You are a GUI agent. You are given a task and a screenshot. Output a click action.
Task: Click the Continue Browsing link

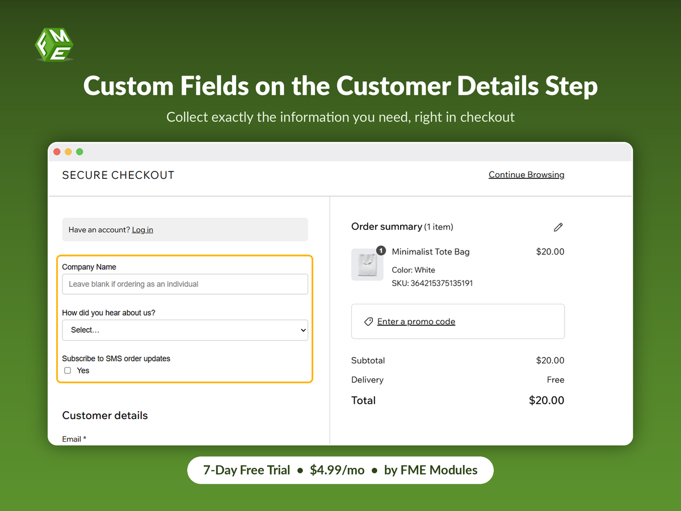[x=527, y=175]
